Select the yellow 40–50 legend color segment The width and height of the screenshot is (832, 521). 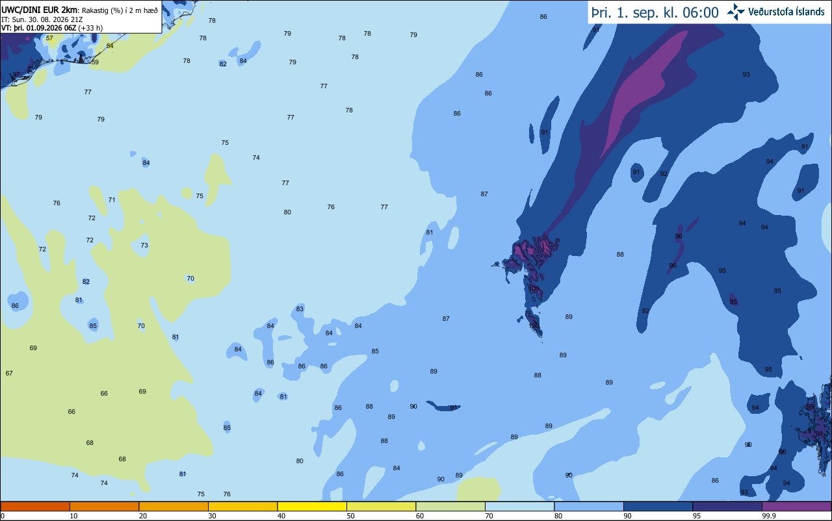tap(312, 506)
